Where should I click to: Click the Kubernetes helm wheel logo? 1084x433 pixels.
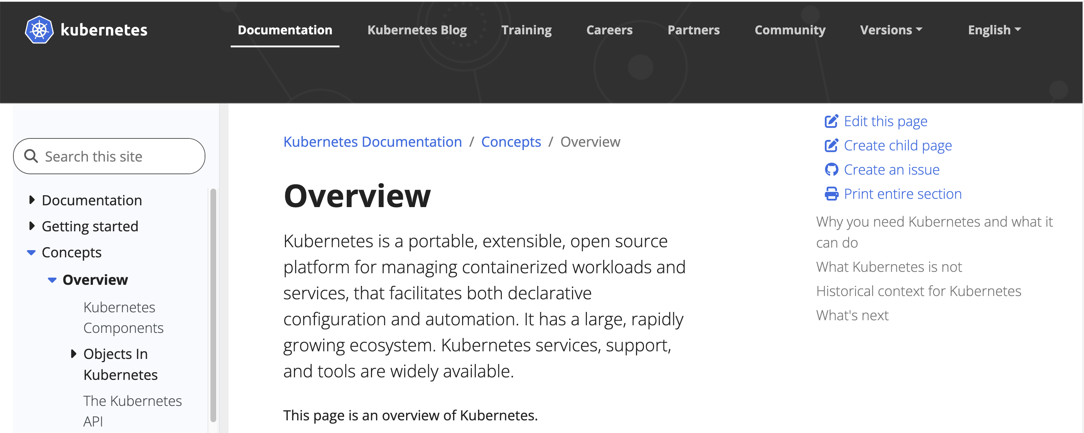pyautogui.click(x=39, y=30)
